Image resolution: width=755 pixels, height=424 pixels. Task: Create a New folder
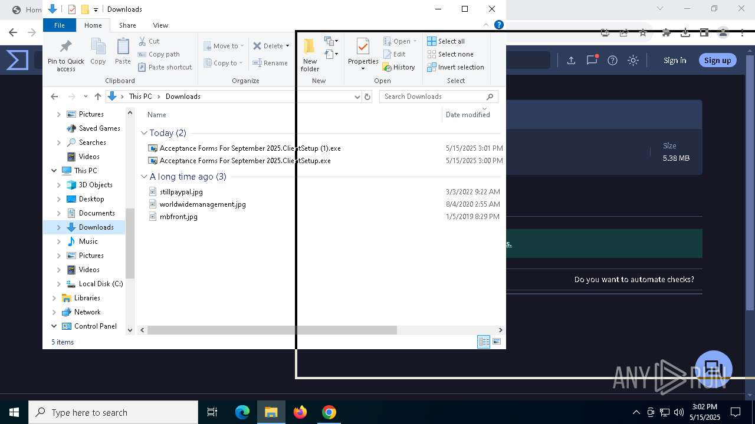click(310, 55)
